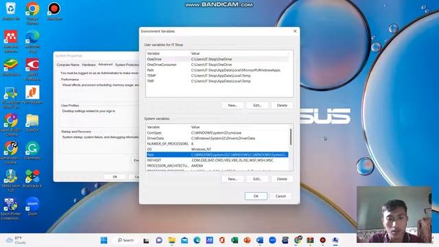Close the Environment Variables dialog with X
The height and width of the screenshot is (247, 439).
click(x=295, y=32)
